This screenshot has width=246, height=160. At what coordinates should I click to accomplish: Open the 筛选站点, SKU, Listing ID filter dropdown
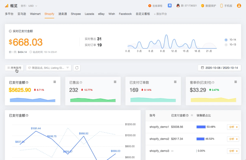click(49, 68)
